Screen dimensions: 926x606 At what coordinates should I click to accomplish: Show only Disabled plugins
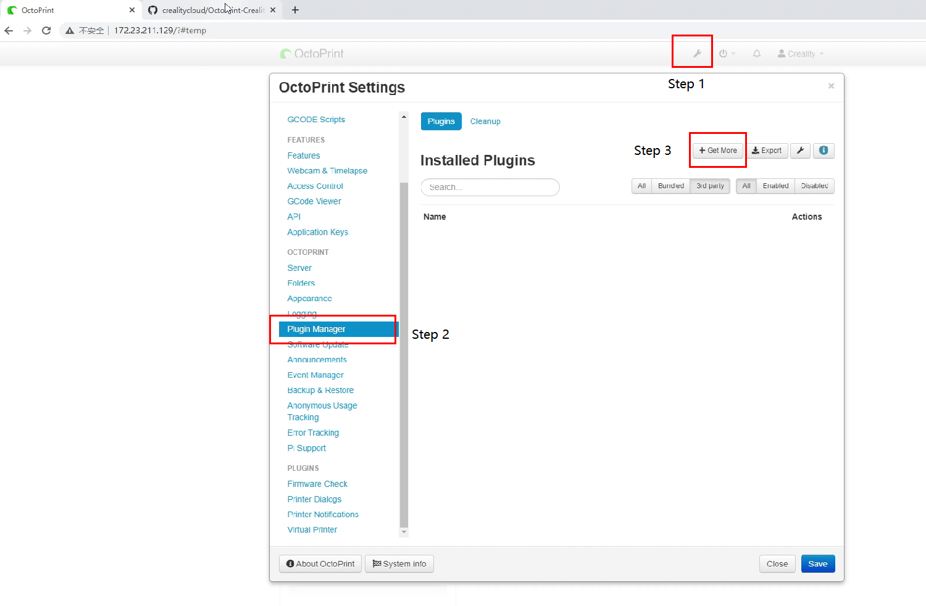[x=814, y=186]
